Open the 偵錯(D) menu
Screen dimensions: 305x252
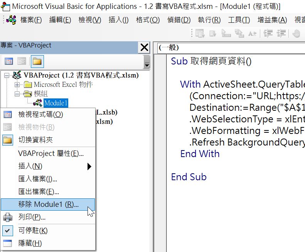point(179,20)
